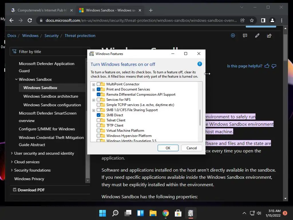
Task: Expand User security and secured identity
Action: pyautogui.click(x=12, y=153)
